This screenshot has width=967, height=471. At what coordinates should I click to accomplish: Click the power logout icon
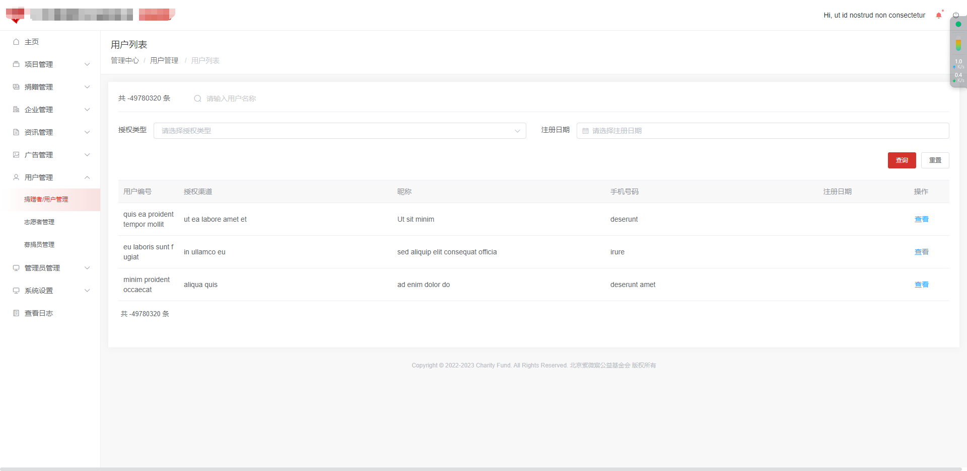(955, 15)
